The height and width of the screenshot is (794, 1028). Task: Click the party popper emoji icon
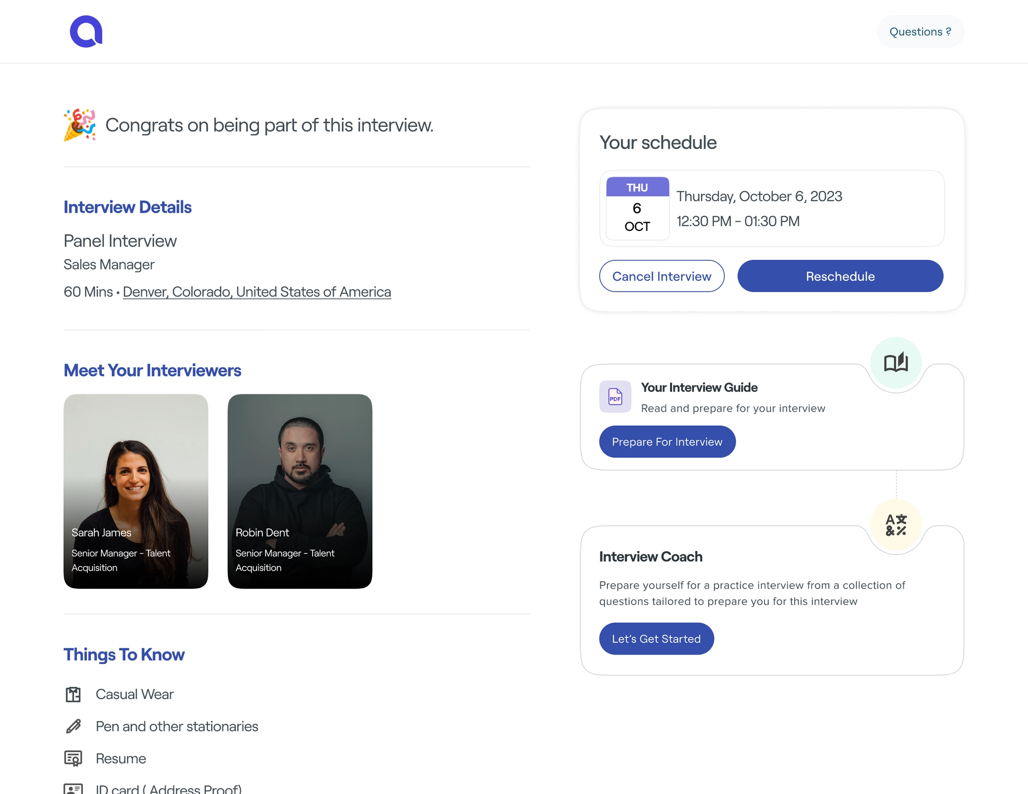(79, 125)
